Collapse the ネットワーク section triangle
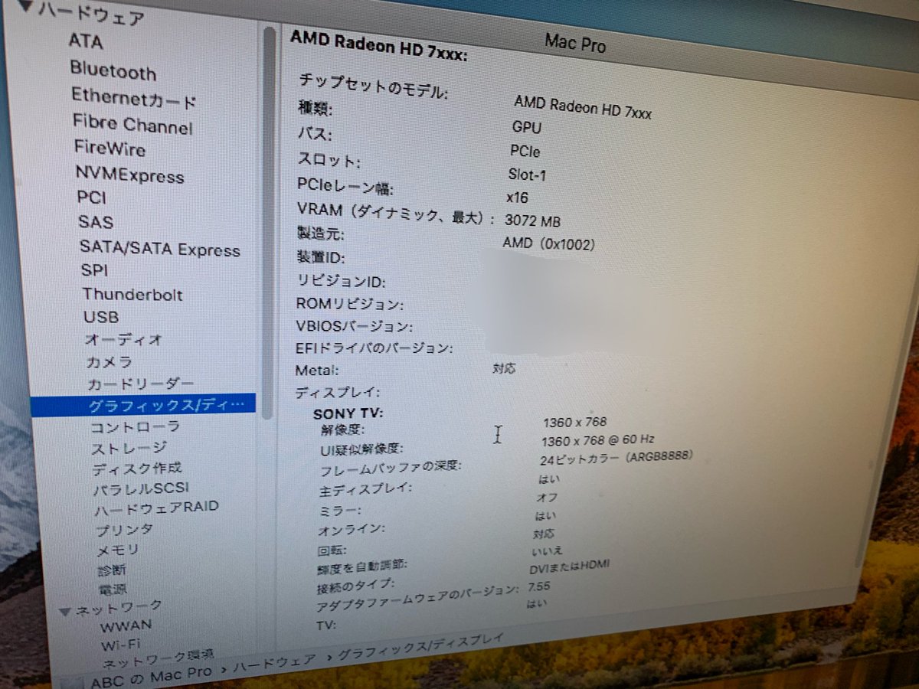This screenshot has height=689, width=919. coord(66,611)
